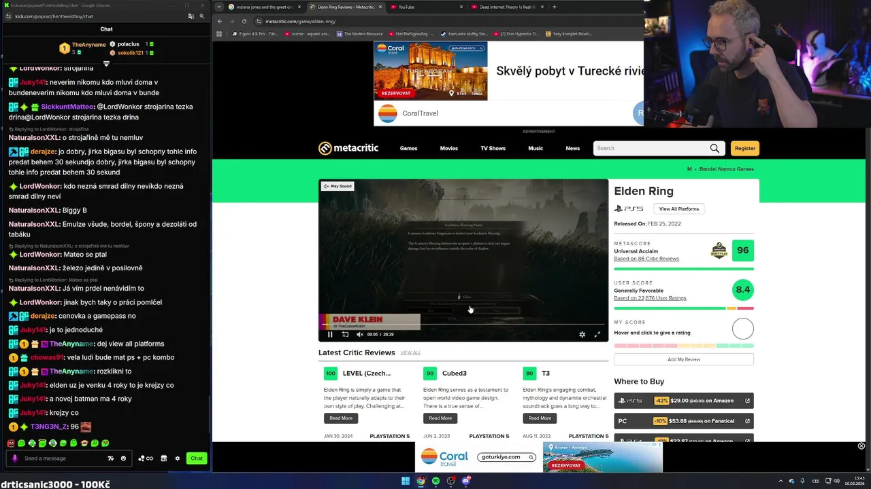Image resolution: width=871 pixels, height=489 pixels.
Task: Click the Bandai Namco Games link
Action: pyautogui.click(x=726, y=169)
